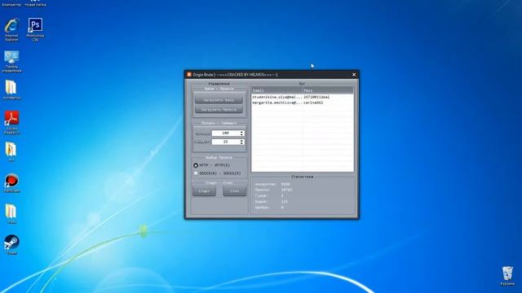
Task: Click the Старт button
Action: pyautogui.click(x=204, y=191)
